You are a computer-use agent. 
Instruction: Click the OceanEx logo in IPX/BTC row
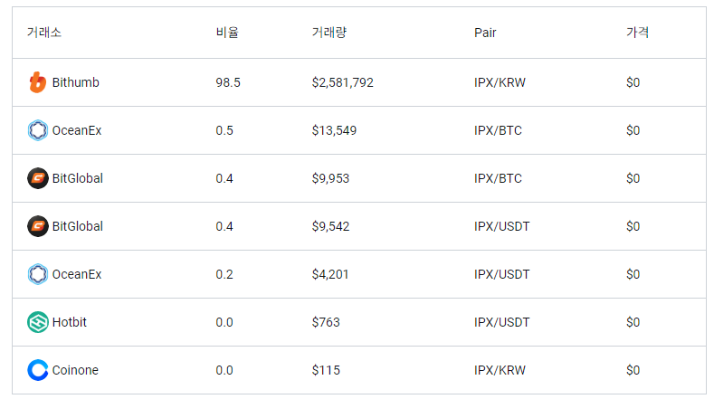[38, 130]
